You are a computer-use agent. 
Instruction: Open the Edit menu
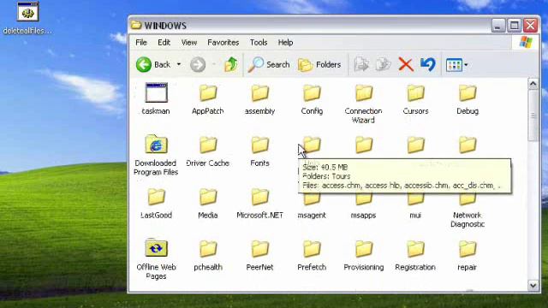pos(164,43)
